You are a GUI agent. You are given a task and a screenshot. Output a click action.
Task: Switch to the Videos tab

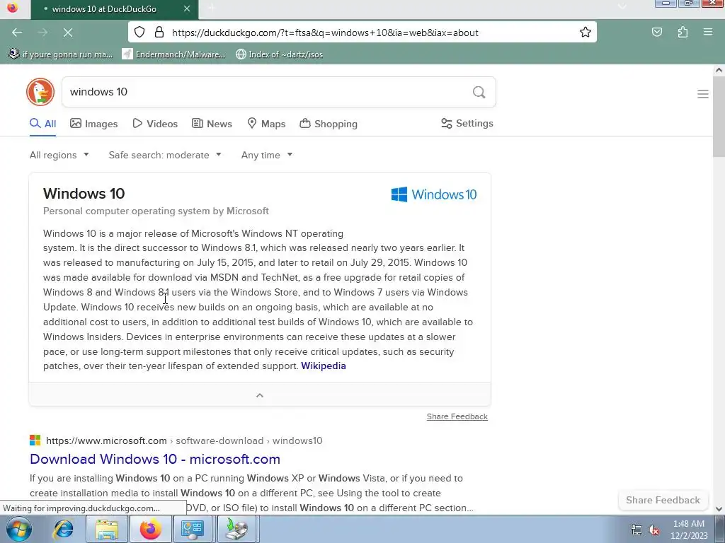pyautogui.click(x=155, y=124)
